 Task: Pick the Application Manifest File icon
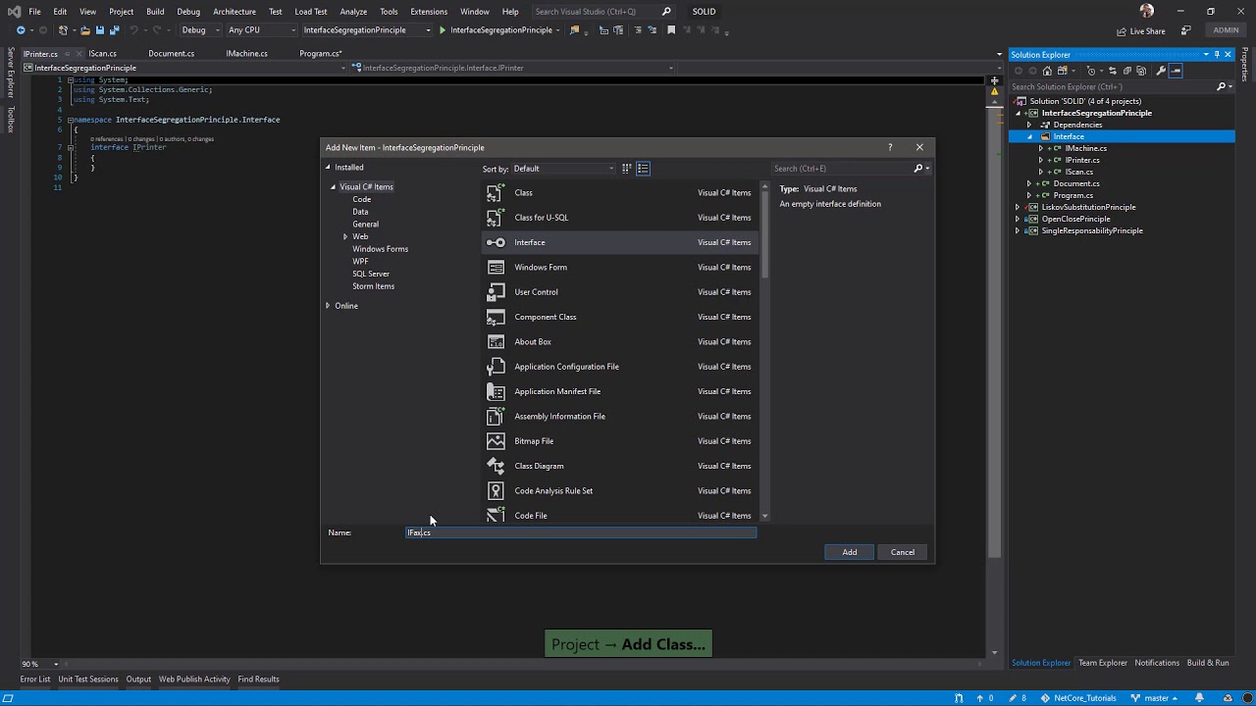[x=496, y=391]
